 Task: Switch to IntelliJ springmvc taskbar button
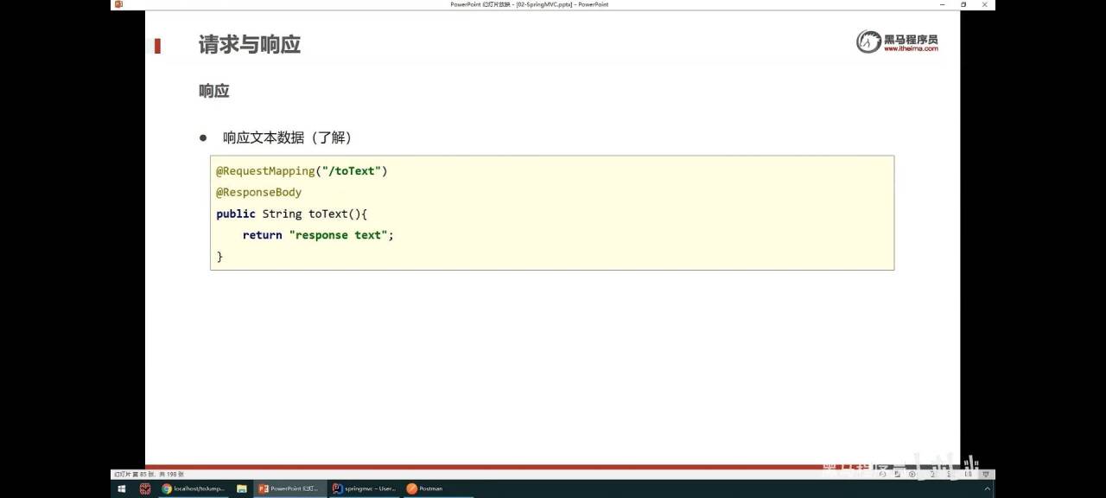coord(365,488)
